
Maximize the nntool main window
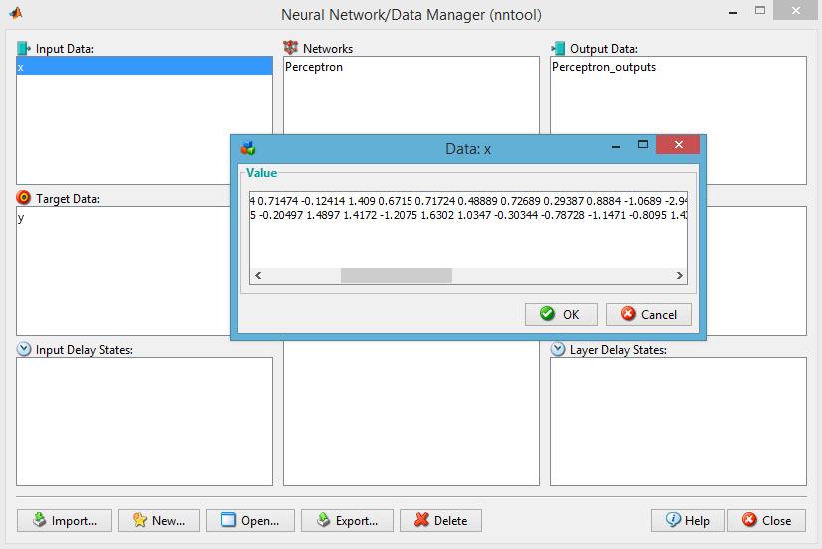tap(760, 10)
